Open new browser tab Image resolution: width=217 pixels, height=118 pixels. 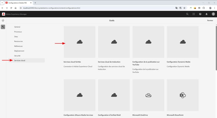point(35,3)
